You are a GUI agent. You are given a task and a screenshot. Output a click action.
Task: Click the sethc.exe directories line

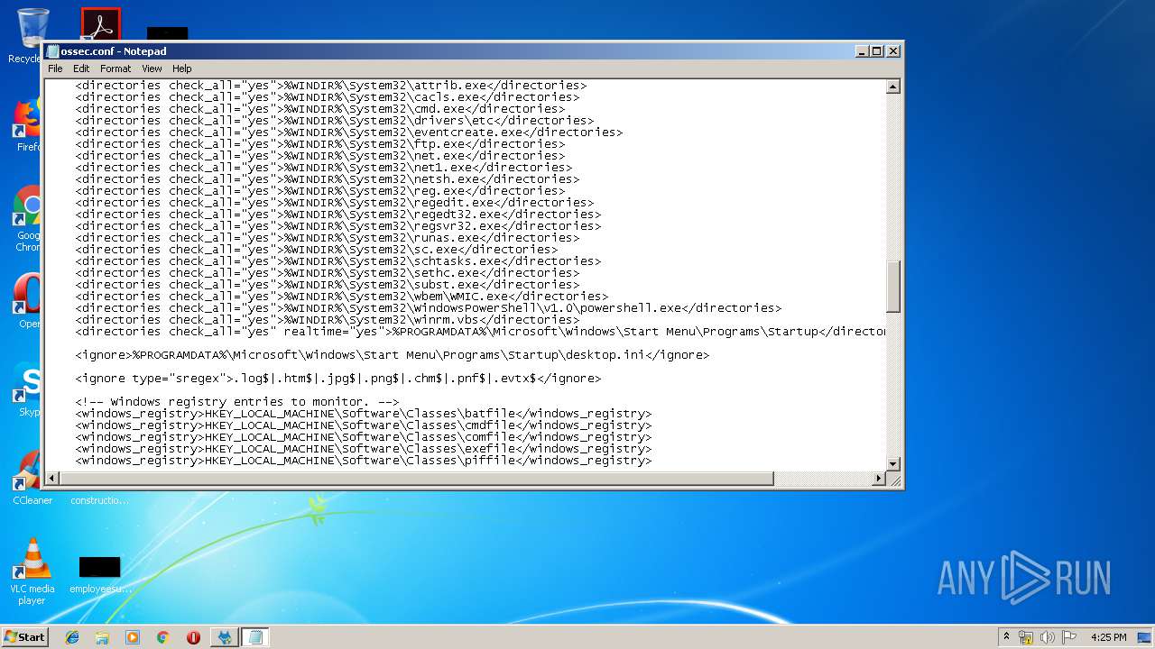click(328, 273)
